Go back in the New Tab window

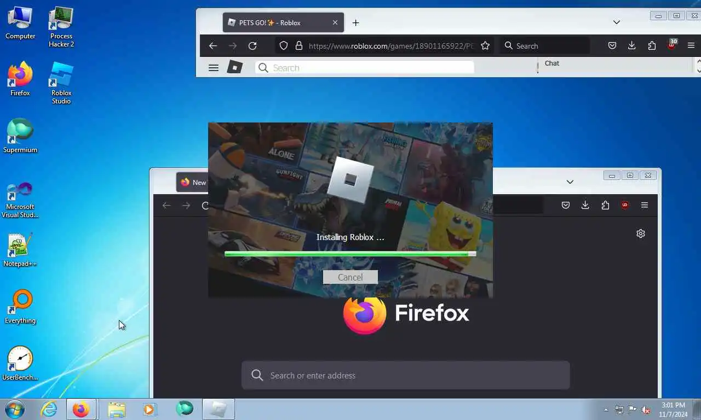[x=166, y=205]
